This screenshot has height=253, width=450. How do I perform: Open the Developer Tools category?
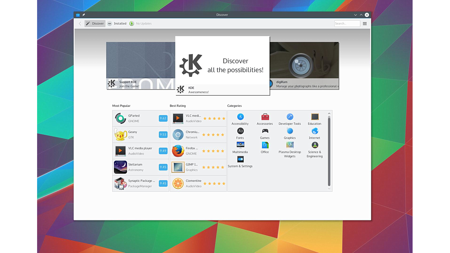(x=289, y=119)
